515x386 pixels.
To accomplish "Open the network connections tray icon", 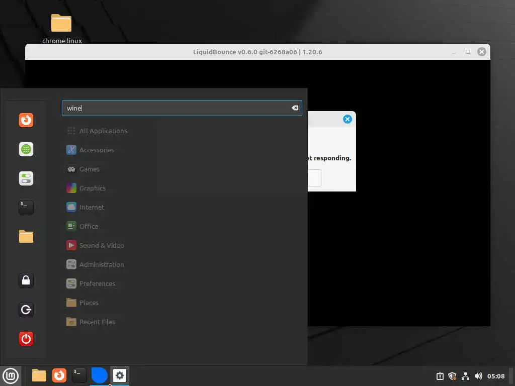I will pos(465,376).
